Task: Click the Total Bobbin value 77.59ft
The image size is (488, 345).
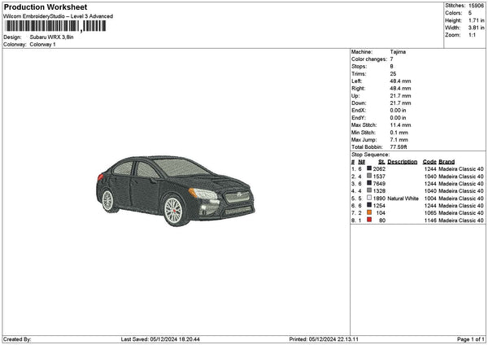Action: point(399,147)
